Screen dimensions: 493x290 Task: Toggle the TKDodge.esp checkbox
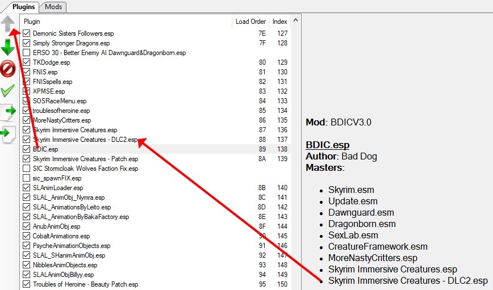coord(26,62)
